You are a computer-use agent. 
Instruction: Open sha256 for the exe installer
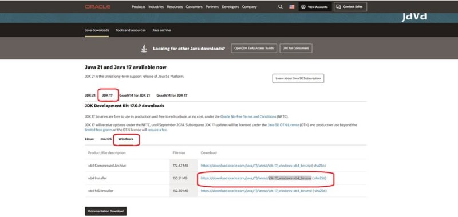319,178
